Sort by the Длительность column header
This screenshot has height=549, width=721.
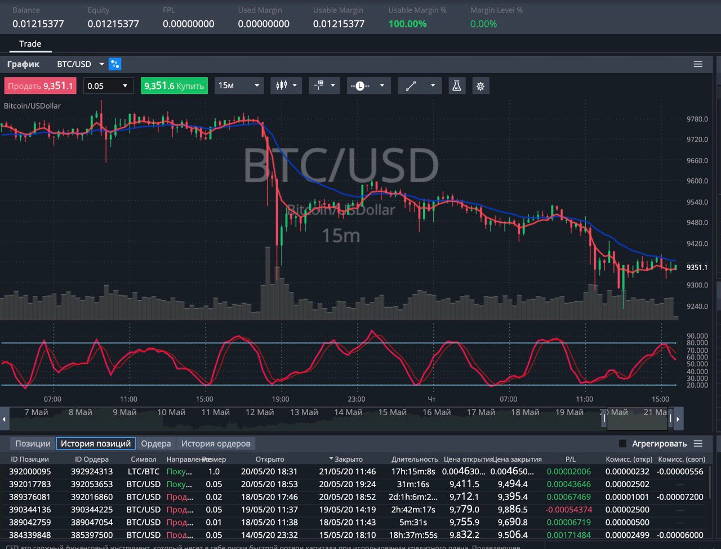pyautogui.click(x=415, y=459)
